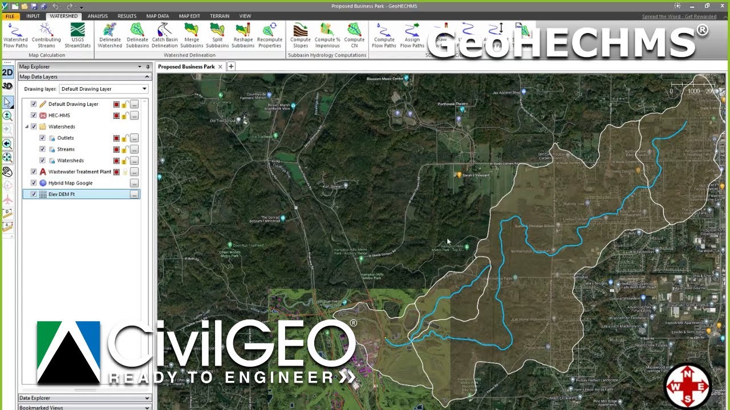The height and width of the screenshot is (410, 730).
Task: Launch USGS StreamStats
Action: [78, 35]
